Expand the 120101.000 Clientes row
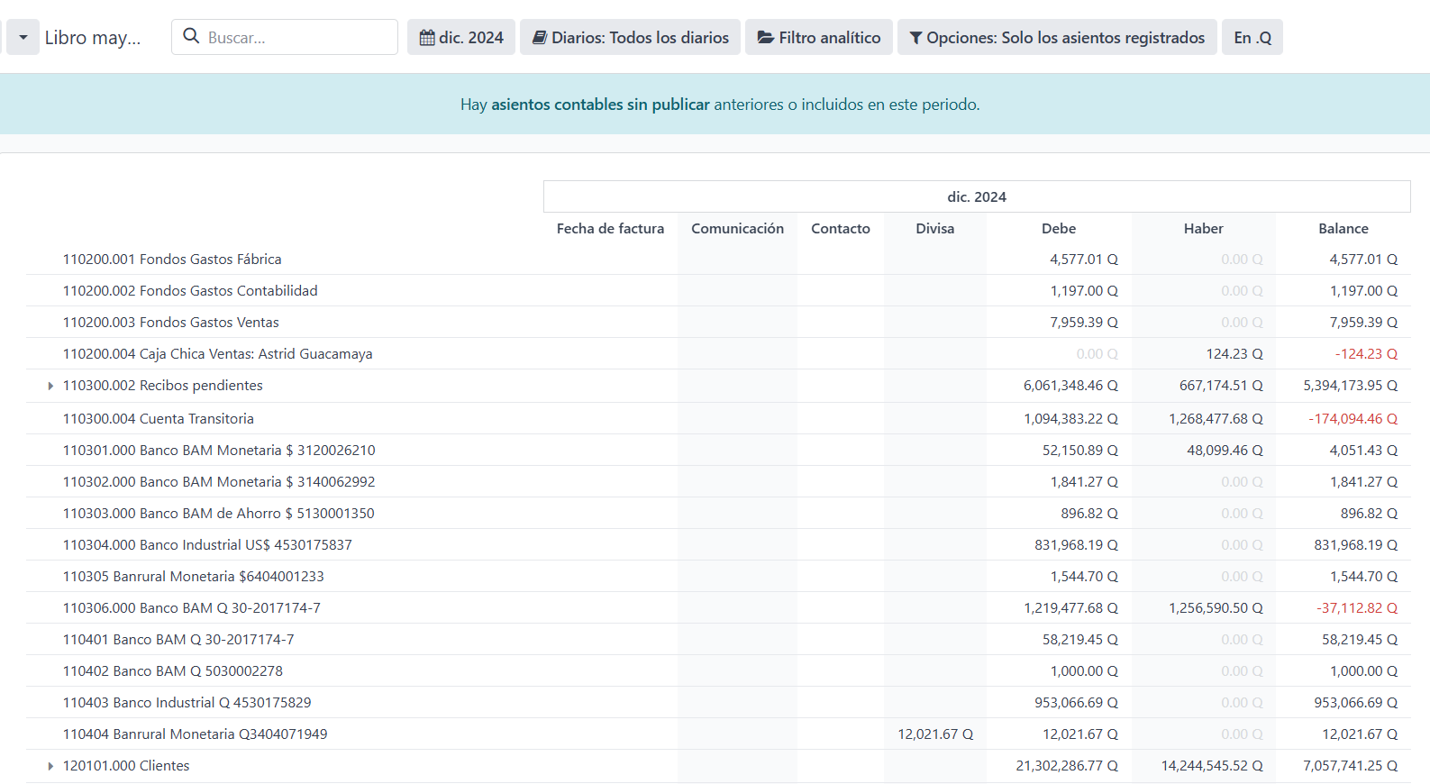This screenshot has height=784, width=1430. tap(50, 766)
